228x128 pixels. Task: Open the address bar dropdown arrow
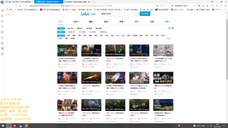click(x=168, y=6)
